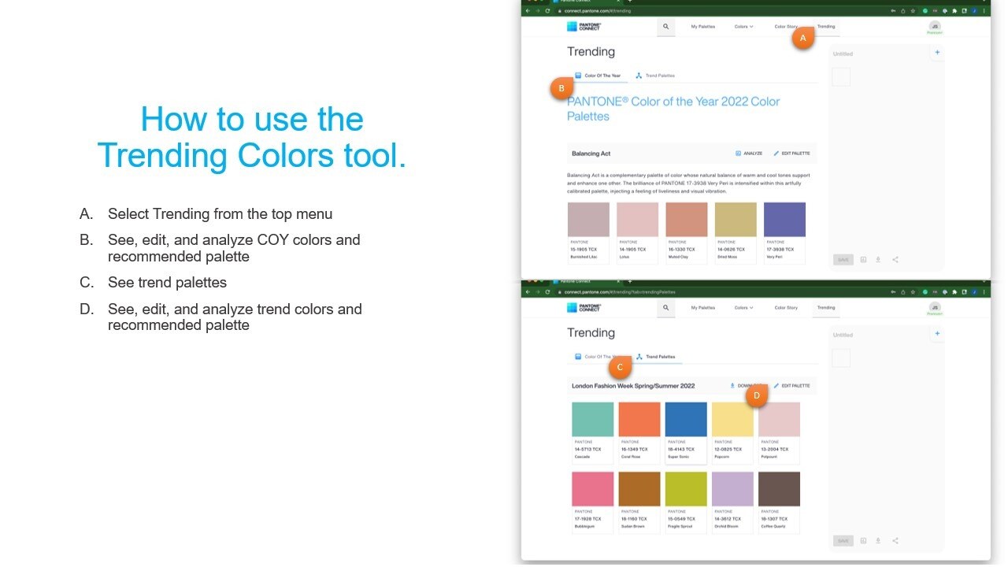
Task: Open JS user avatar in bottom screenshot
Action: pos(935,307)
